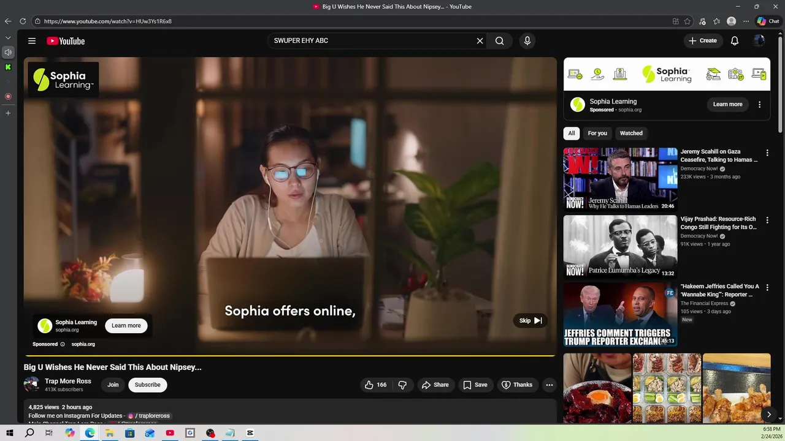Viewport: 785px width, 441px height.
Task: Open the Sponsored info icon below the ad
Action: click(62, 344)
